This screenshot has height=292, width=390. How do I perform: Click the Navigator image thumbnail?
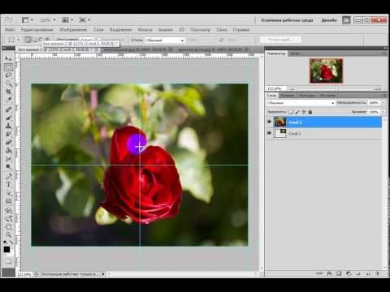pyautogui.click(x=326, y=71)
